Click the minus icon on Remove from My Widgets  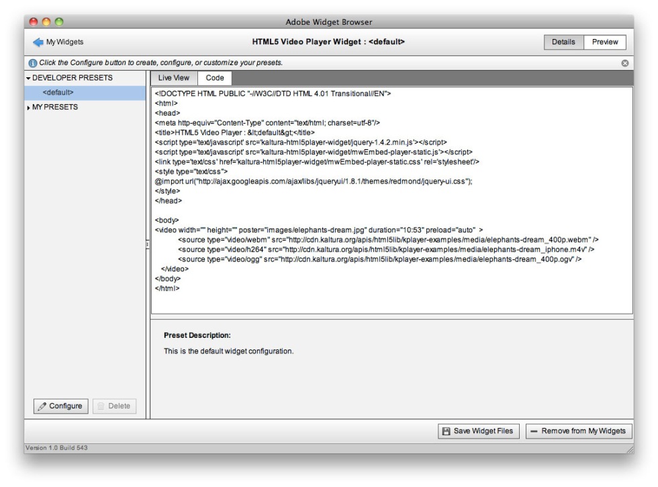coord(534,431)
